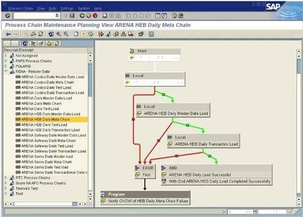Select ARENA Sams Daily Master load
This screenshot has width=303, height=217.
coord(47,156)
